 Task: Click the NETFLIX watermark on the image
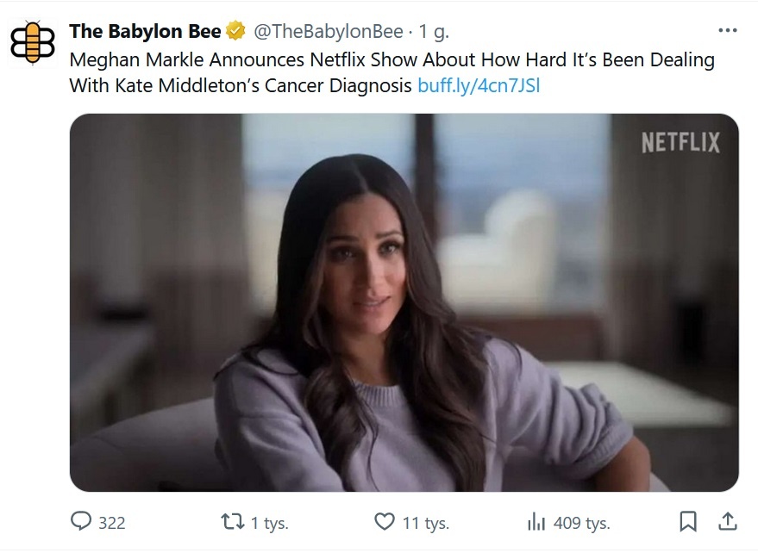(x=680, y=142)
